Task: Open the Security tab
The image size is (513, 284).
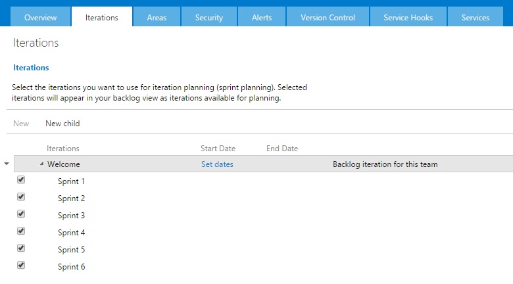Action: pos(209,18)
